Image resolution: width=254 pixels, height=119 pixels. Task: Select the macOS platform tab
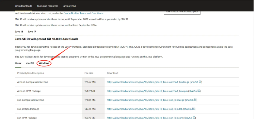click(x=30, y=63)
